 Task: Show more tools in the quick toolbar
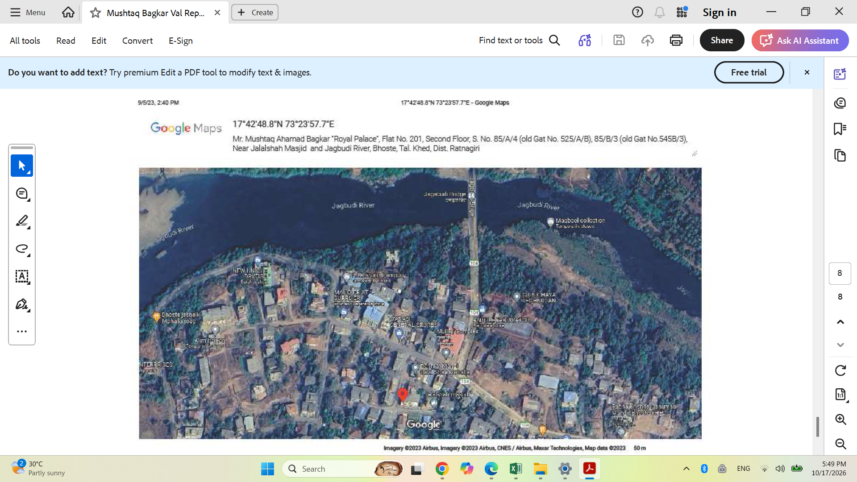point(22,331)
